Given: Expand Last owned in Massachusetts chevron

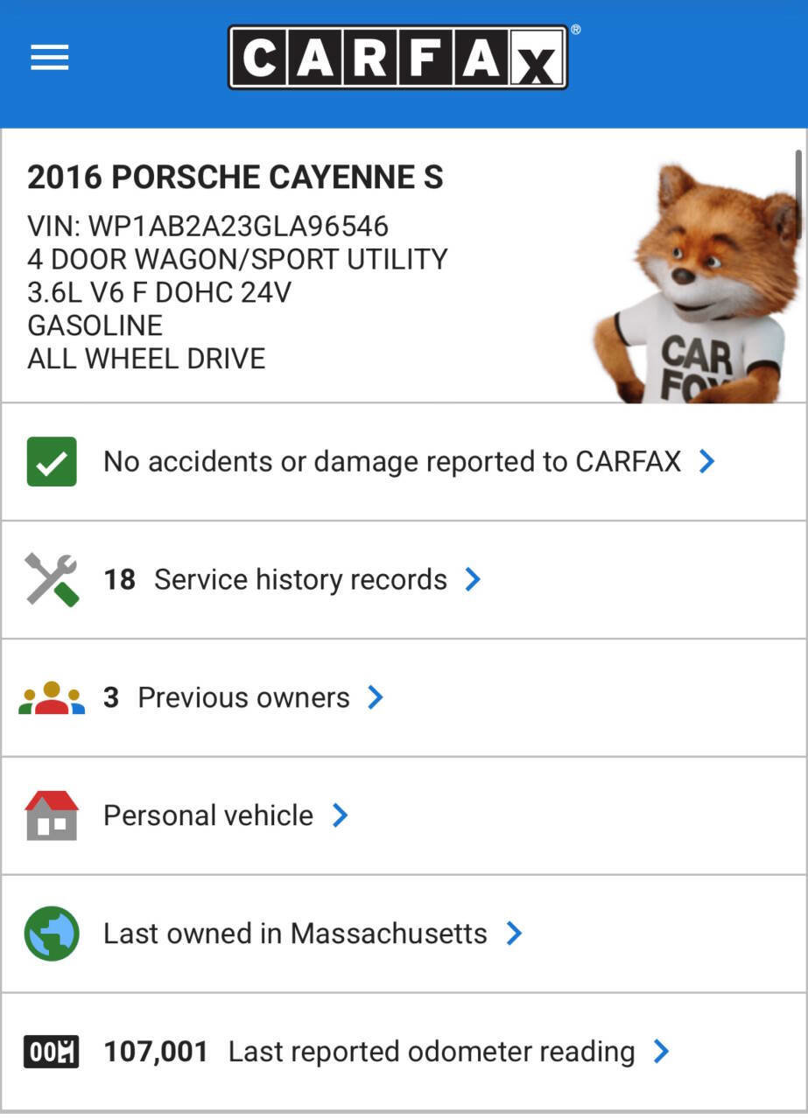Looking at the screenshot, I should 514,934.
